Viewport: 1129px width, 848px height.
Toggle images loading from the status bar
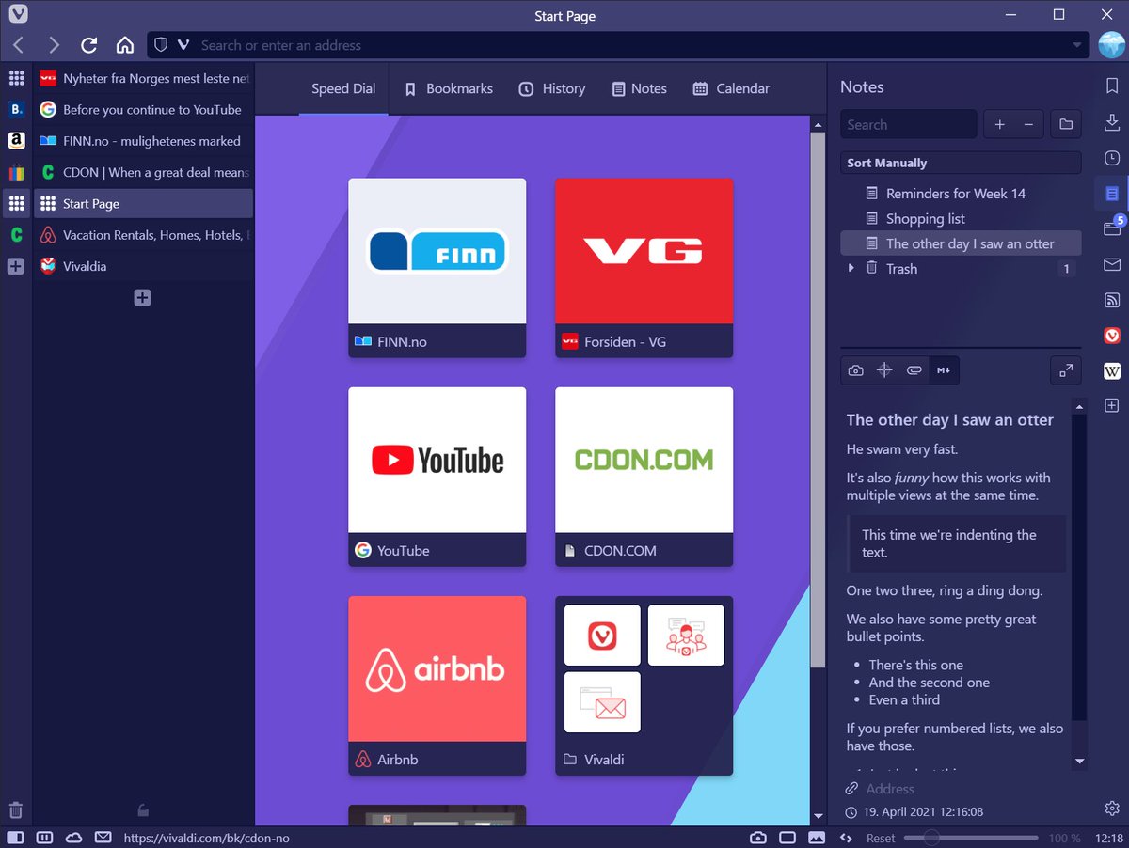pyautogui.click(x=816, y=837)
